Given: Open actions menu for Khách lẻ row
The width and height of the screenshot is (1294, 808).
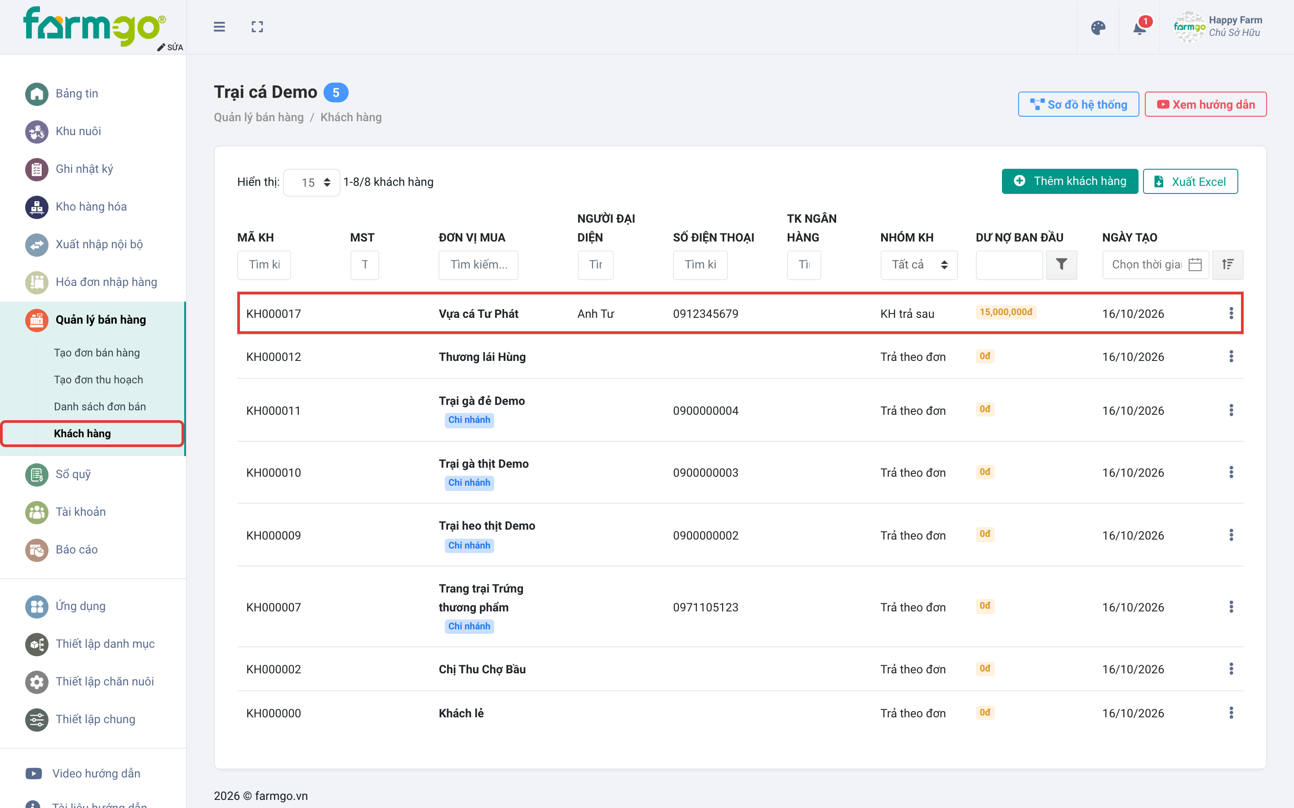Looking at the screenshot, I should pos(1231,713).
